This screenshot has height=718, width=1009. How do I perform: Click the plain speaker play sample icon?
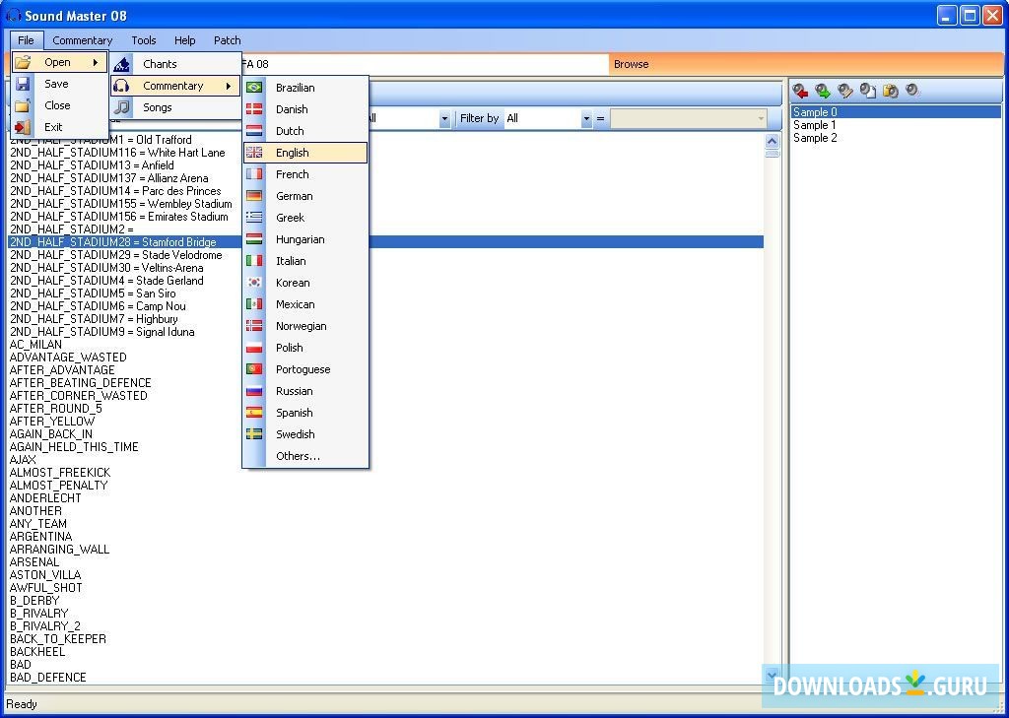point(912,91)
